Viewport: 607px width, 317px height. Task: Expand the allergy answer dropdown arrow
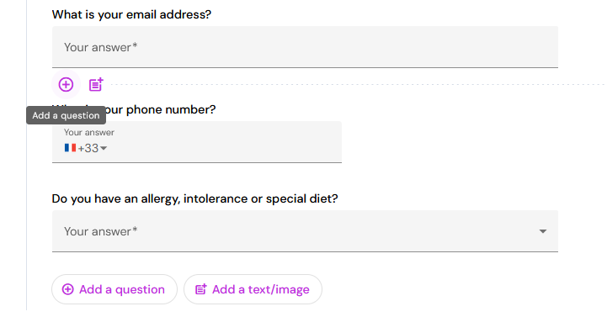pyautogui.click(x=543, y=231)
